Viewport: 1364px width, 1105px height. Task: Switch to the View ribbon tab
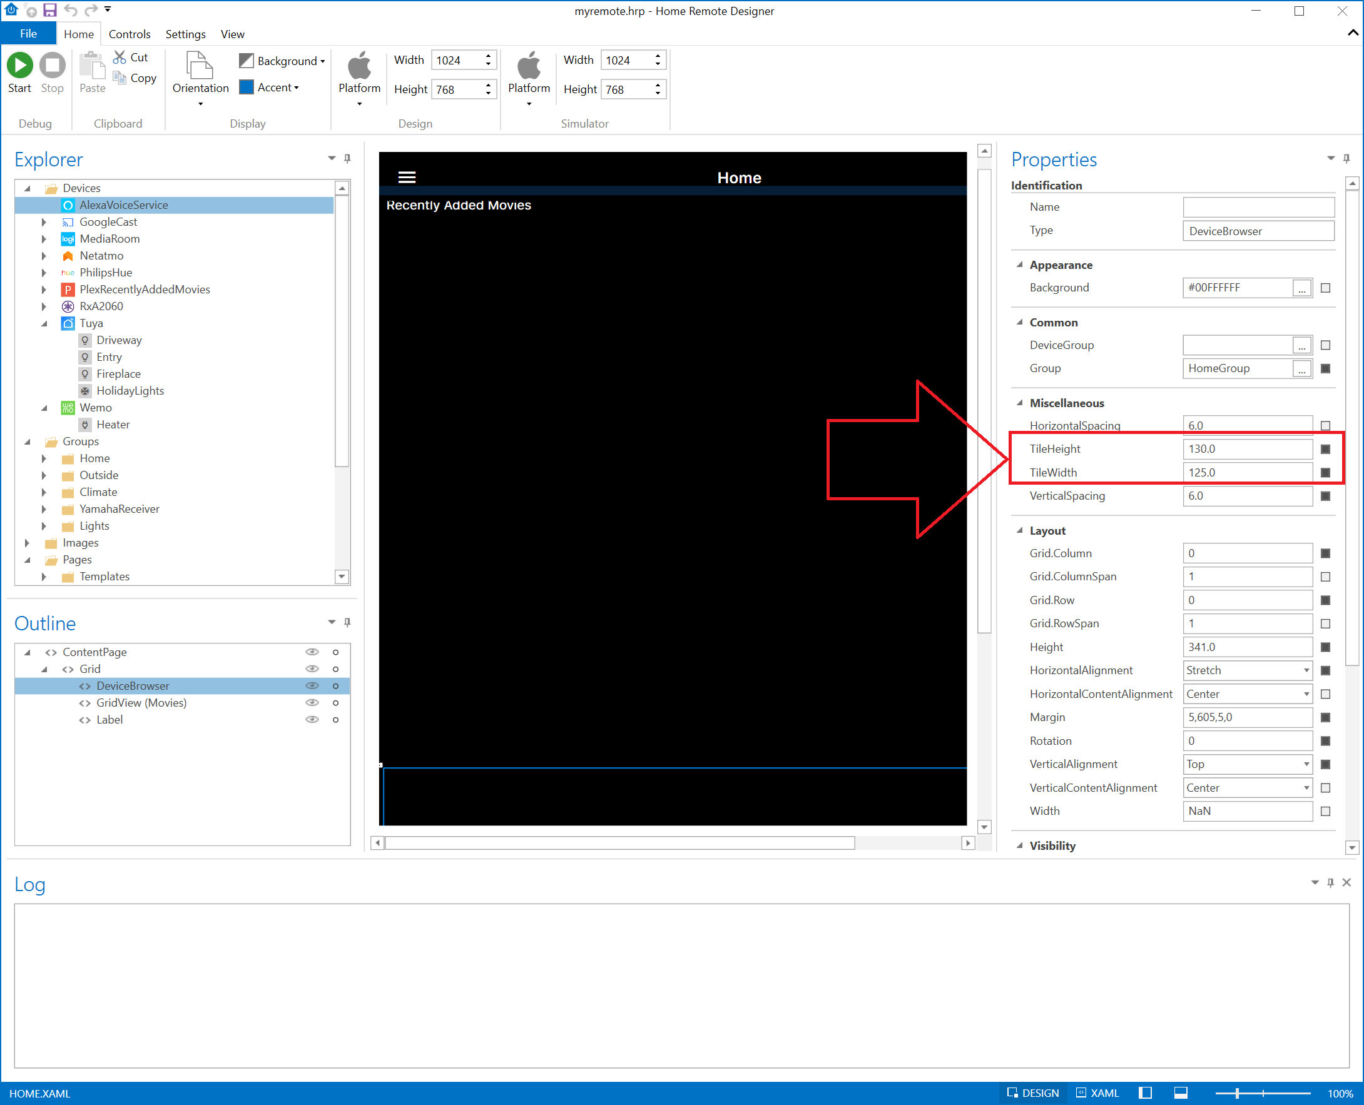pos(232,34)
